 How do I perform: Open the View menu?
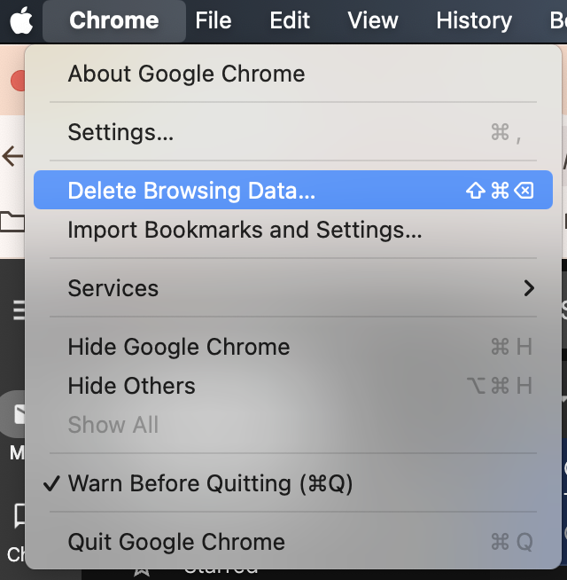pyautogui.click(x=373, y=20)
